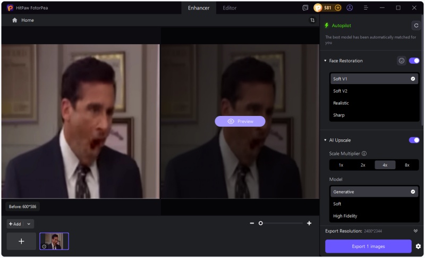Disable the Face Restoration toggle
Viewport: 425px width, 258px height.
414,61
